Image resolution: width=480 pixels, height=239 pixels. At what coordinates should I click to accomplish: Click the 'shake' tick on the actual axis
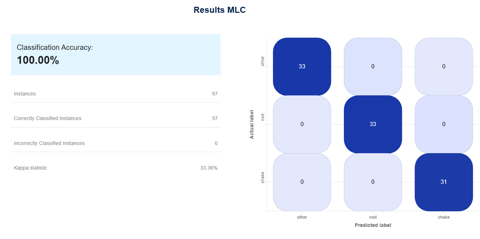263,180
